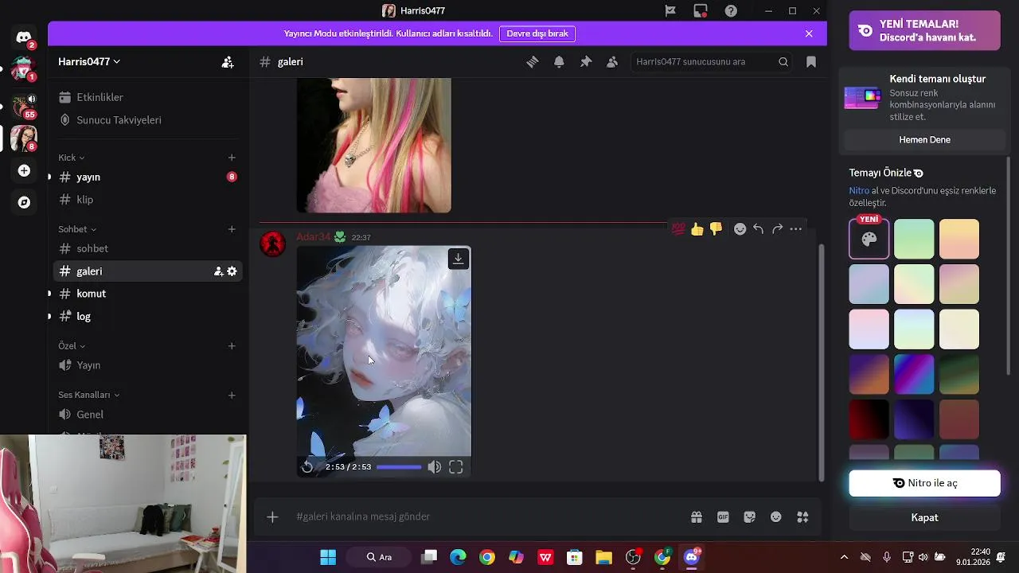React with thumbs down emoji
1019x573 pixels.
coord(716,229)
